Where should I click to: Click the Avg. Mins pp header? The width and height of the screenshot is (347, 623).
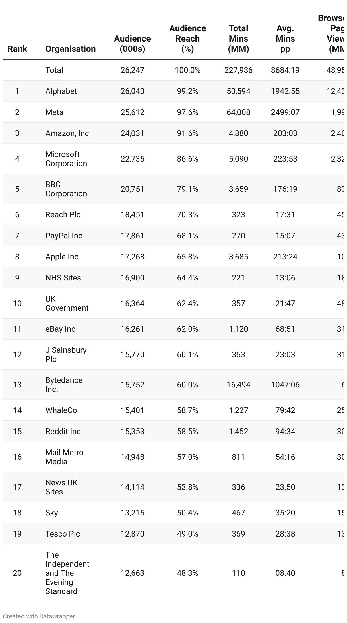pos(285,38)
